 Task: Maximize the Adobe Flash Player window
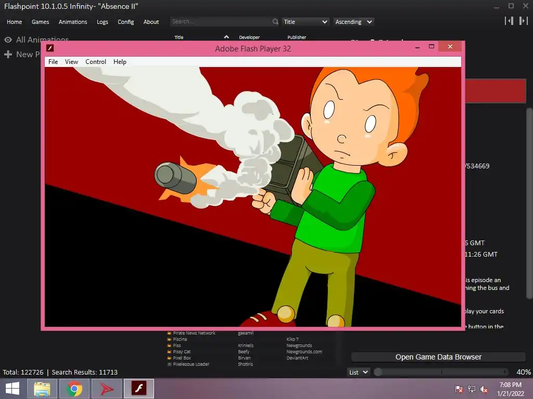pyautogui.click(x=432, y=46)
